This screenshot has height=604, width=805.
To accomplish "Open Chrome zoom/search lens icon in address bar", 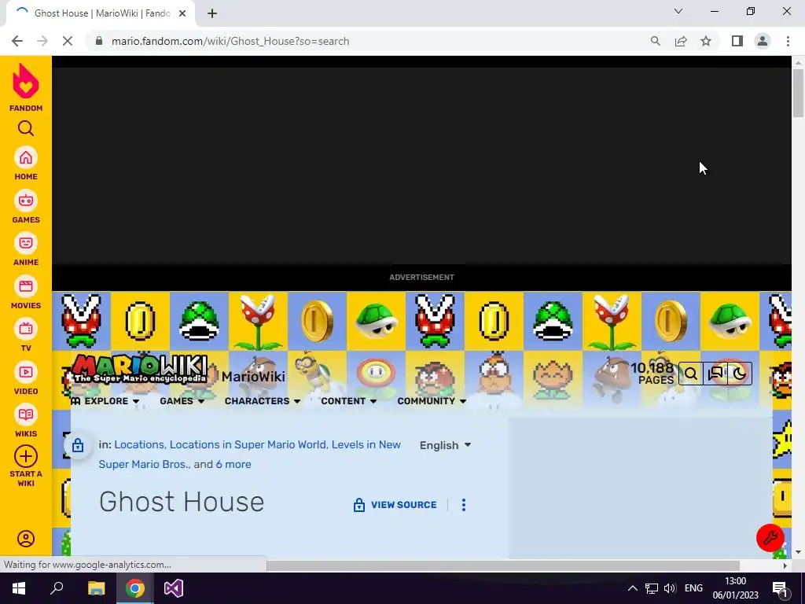I will click(655, 41).
